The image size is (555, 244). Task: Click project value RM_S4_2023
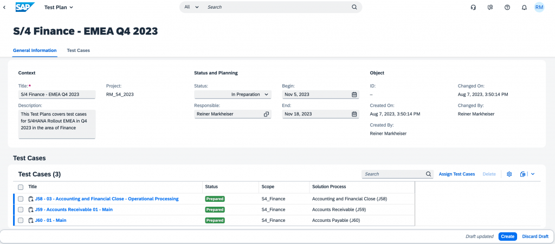coord(120,95)
